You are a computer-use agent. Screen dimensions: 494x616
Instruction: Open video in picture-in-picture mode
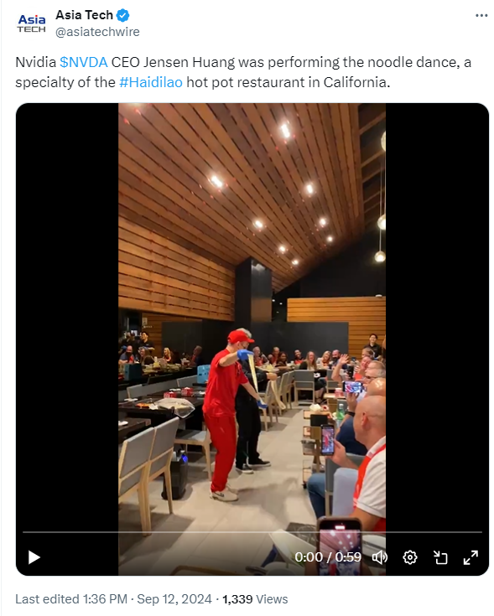(x=440, y=557)
